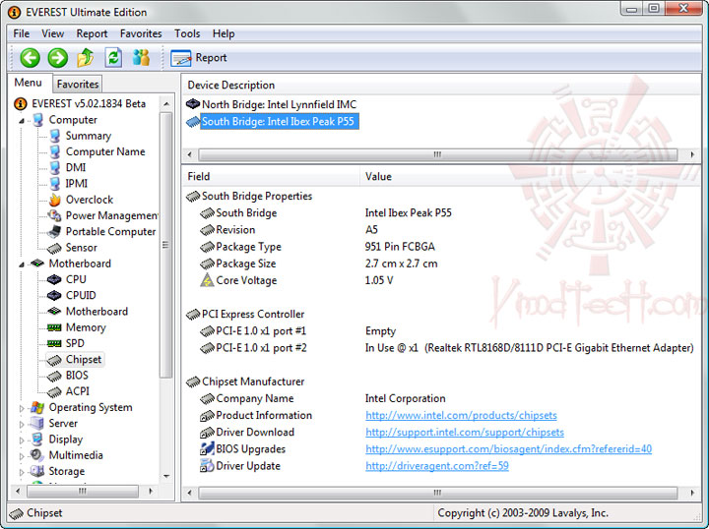
Task: Open the driveragent.com link
Action: [437, 466]
